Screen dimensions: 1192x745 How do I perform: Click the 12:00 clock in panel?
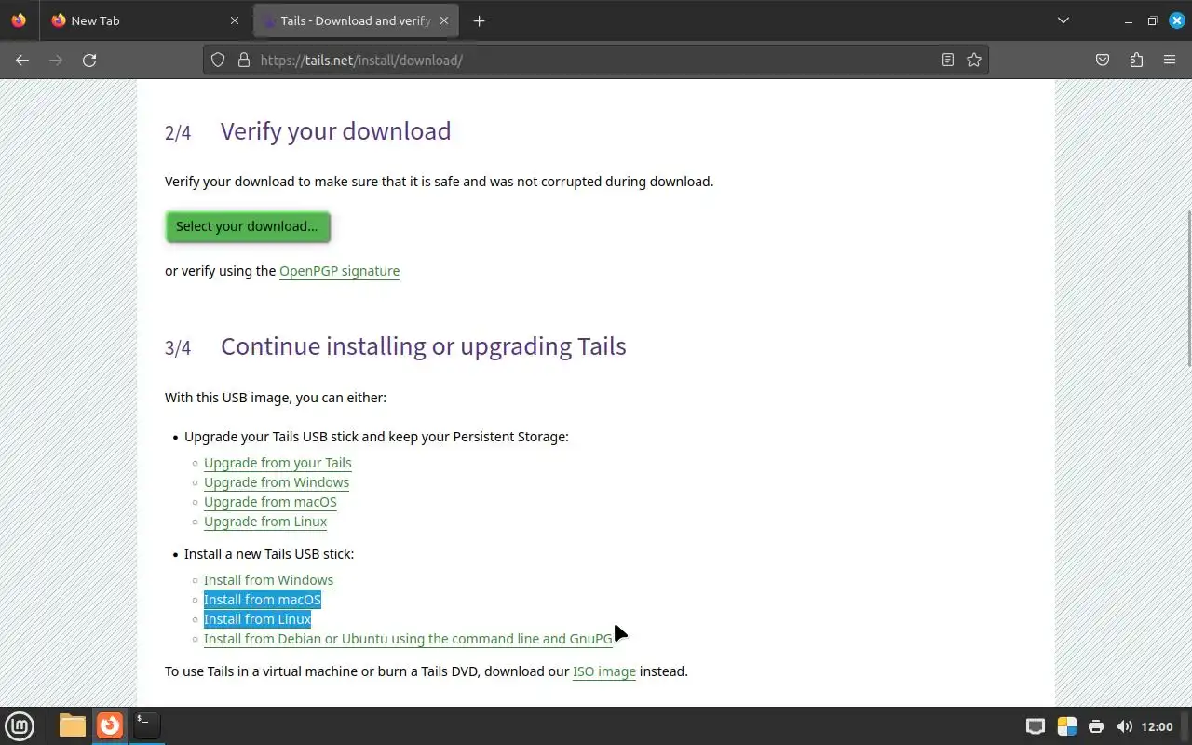click(x=1157, y=726)
